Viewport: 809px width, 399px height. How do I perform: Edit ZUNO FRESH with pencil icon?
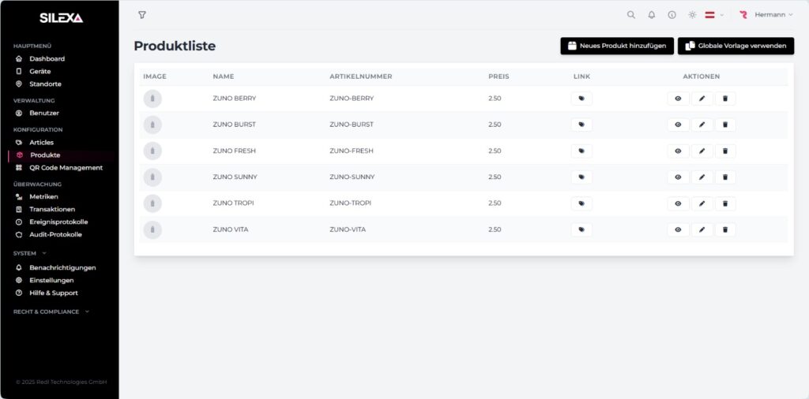702,151
